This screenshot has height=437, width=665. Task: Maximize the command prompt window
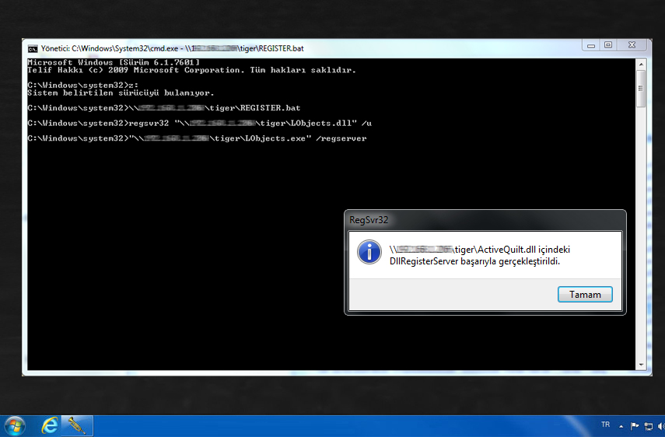click(x=608, y=45)
